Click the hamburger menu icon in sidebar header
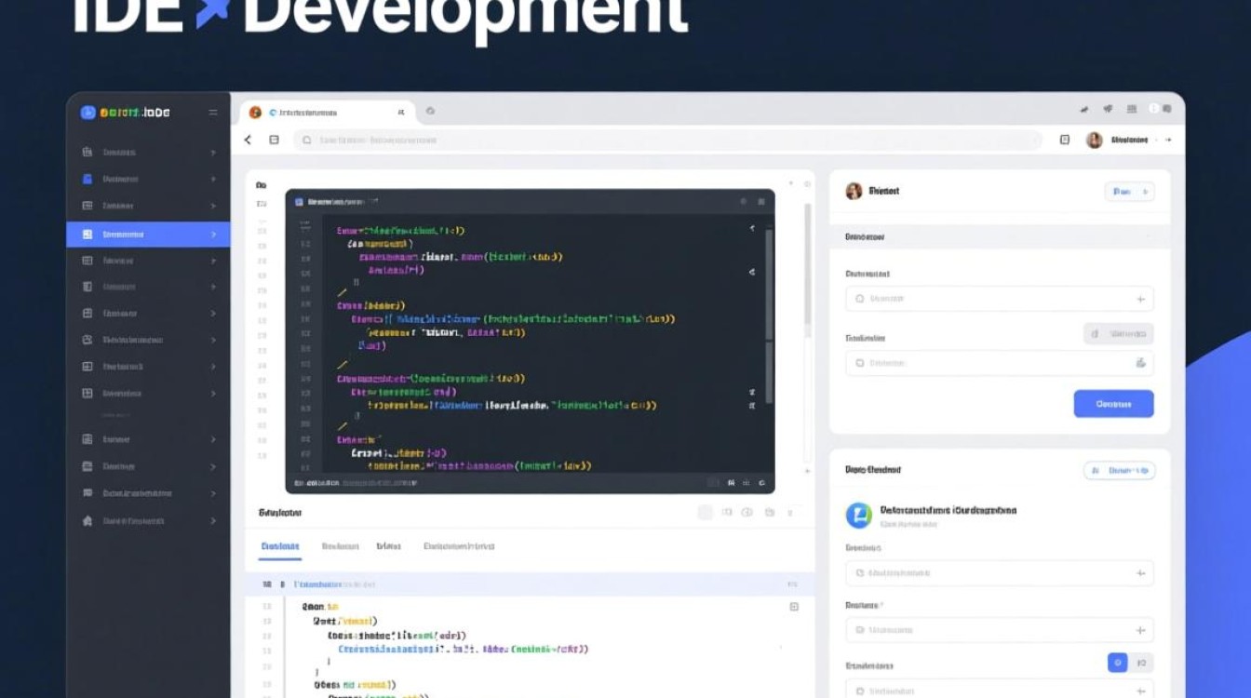Image resolution: width=1251 pixels, height=698 pixels. pos(212,113)
